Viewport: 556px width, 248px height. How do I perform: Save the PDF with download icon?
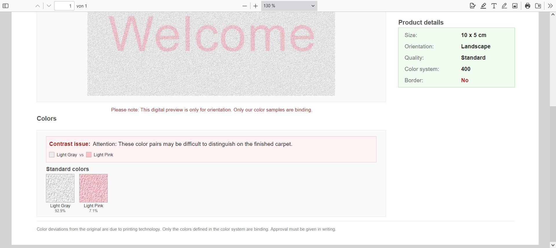click(x=538, y=6)
